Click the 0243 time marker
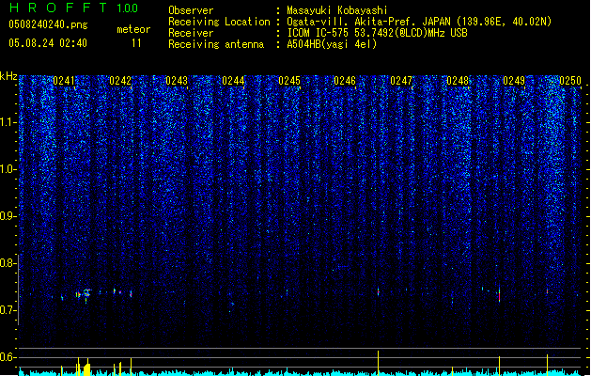The width and height of the screenshot is (591, 376). [x=177, y=81]
